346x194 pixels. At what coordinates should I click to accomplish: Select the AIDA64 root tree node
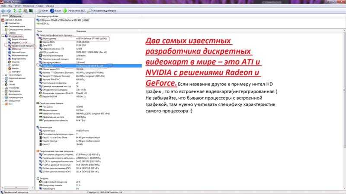pyautogui.click(x=12, y=20)
